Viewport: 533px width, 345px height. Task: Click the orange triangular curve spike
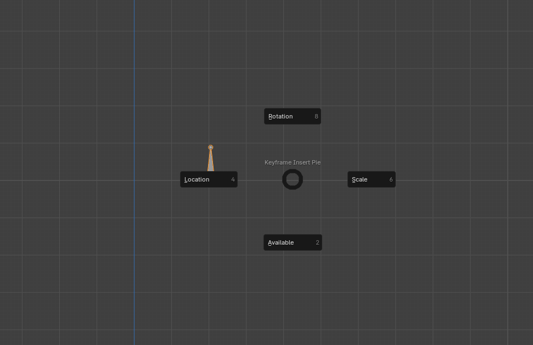coord(211,163)
